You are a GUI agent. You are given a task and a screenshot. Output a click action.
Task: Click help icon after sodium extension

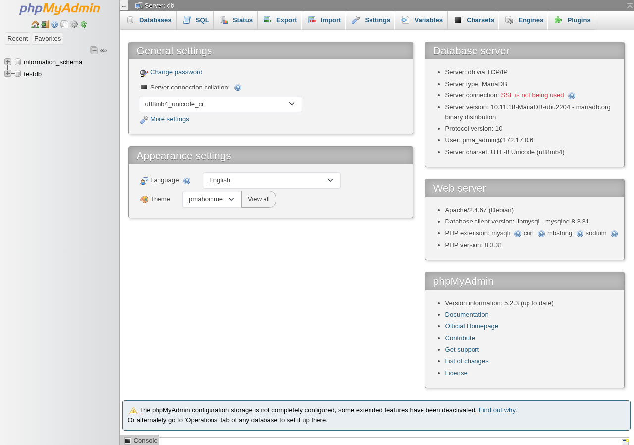[614, 234]
